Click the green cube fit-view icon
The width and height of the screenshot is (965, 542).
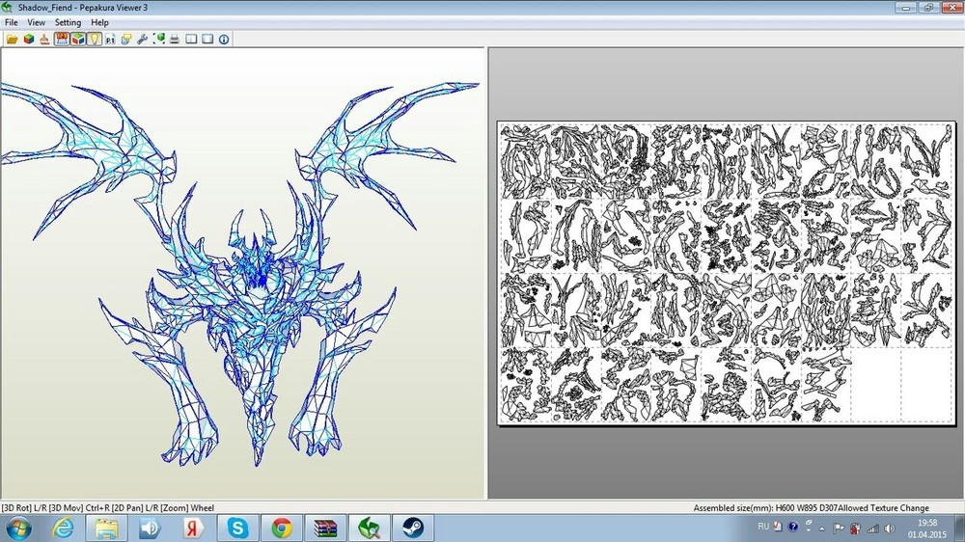[x=159, y=39]
